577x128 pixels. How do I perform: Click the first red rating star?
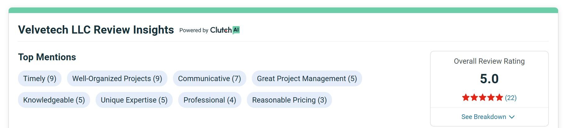click(x=466, y=98)
